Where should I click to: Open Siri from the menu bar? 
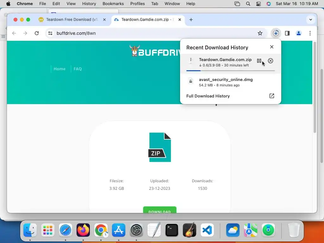(x=268, y=4)
